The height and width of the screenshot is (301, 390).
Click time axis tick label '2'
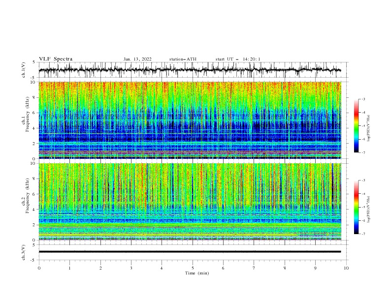100,268
